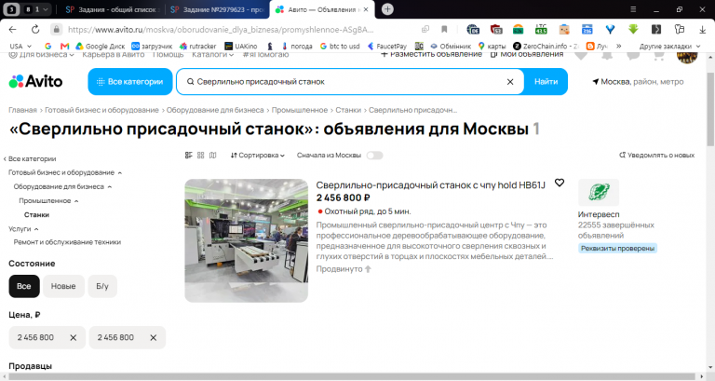
Task: Open the green download arrow extension
Action: point(633,29)
